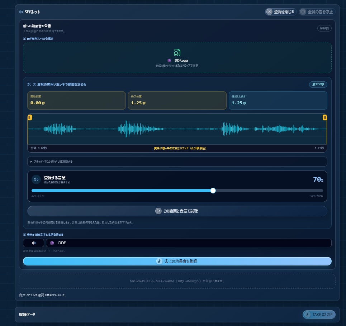Click the audio file headphone icon
The width and height of the screenshot is (346, 326).
[177, 52]
